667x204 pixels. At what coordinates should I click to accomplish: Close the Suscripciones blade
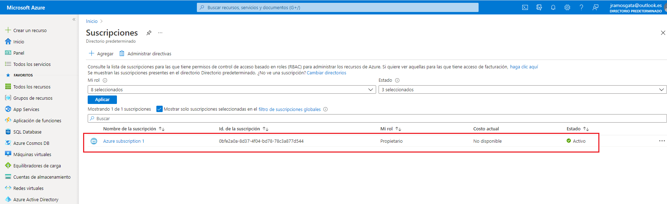(663, 33)
